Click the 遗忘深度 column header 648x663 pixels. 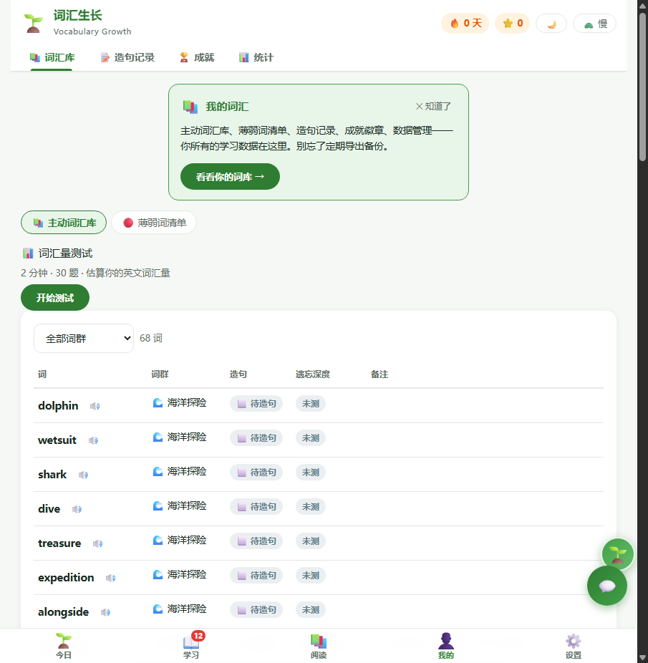[x=313, y=374]
